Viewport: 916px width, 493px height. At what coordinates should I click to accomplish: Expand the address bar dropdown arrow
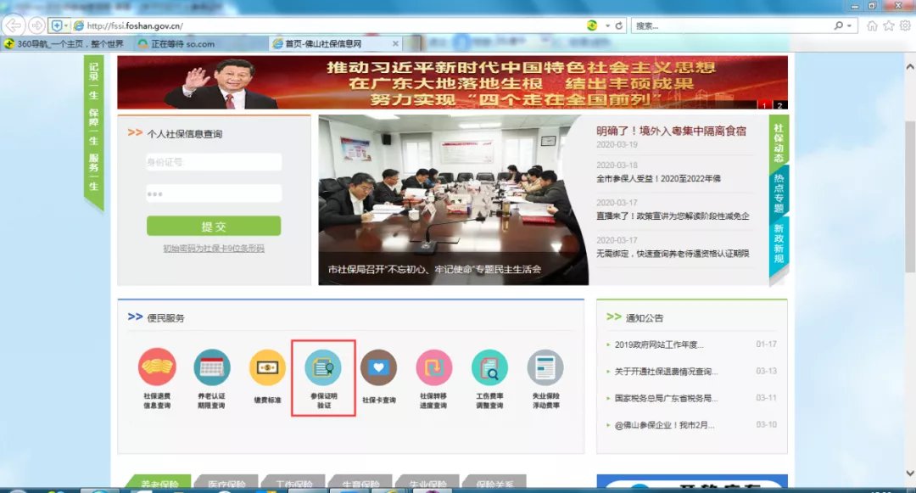click(x=607, y=25)
